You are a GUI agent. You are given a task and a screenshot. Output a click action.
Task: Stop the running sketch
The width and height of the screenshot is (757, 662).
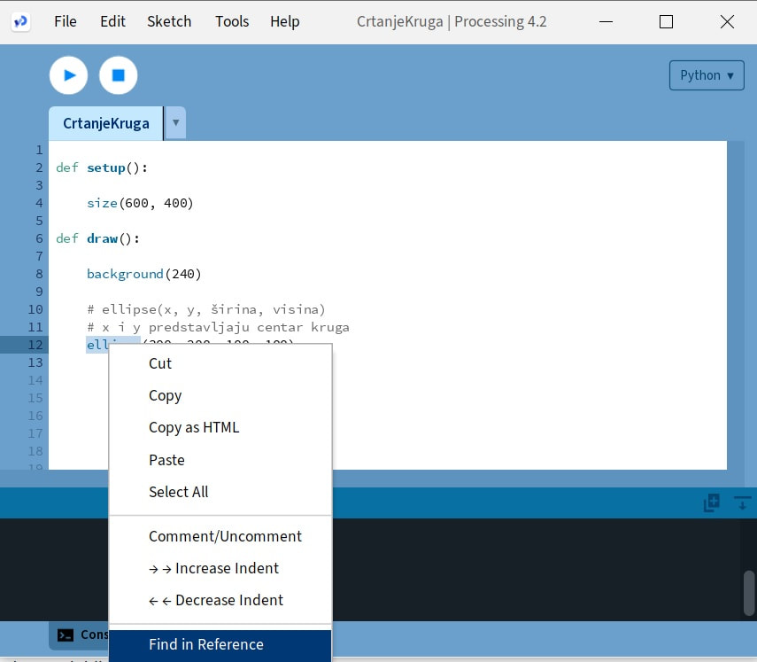119,75
